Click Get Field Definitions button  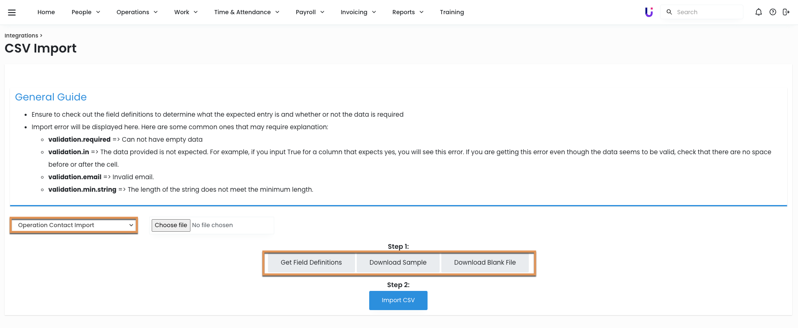click(311, 263)
